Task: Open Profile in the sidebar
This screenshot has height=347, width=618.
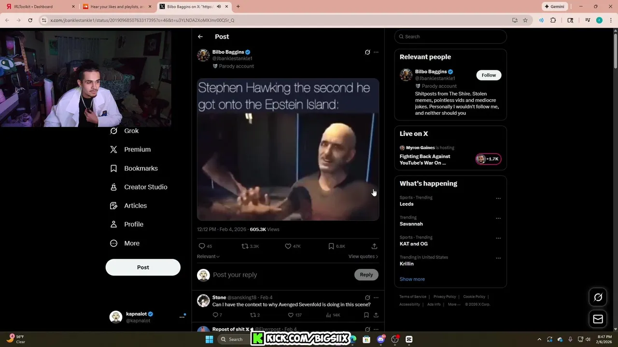Action: pos(126,224)
